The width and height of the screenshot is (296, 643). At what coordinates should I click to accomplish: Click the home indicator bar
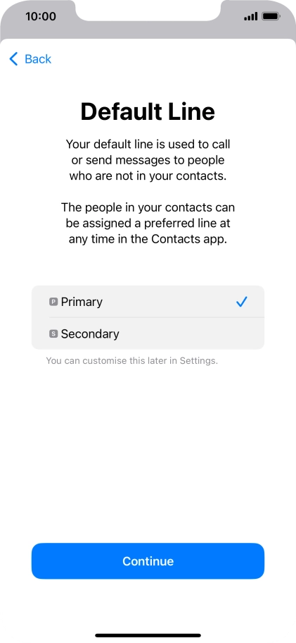[x=148, y=635]
